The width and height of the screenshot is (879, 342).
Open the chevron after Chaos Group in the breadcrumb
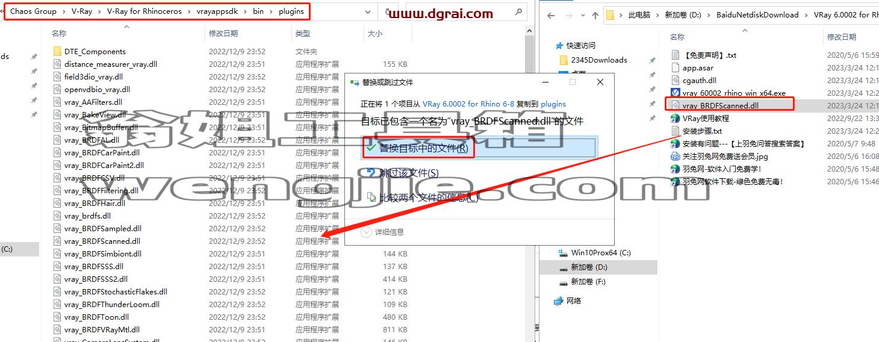tap(64, 11)
